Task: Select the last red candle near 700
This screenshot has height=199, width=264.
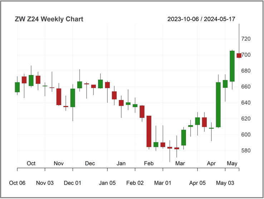Action: (x=239, y=55)
